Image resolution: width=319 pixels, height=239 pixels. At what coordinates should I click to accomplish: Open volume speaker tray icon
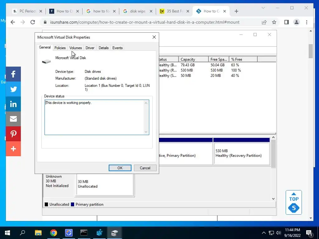pyautogui.click(x=279, y=233)
